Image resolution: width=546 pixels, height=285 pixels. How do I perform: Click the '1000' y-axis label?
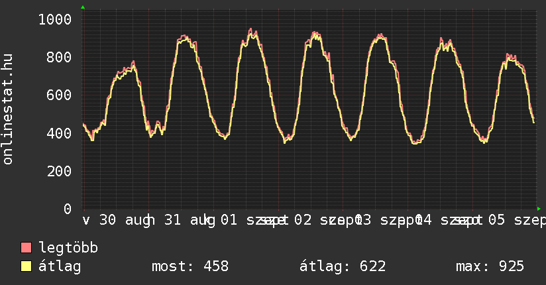coord(55,19)
